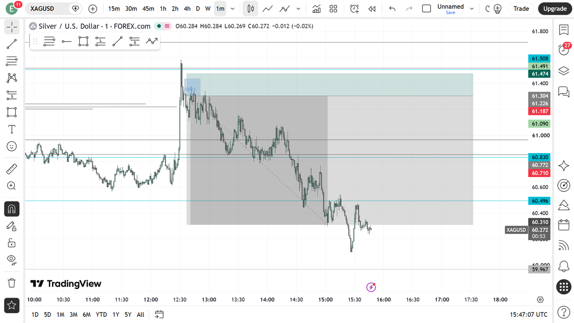Open indicator templates grid icon

[333, 9]
